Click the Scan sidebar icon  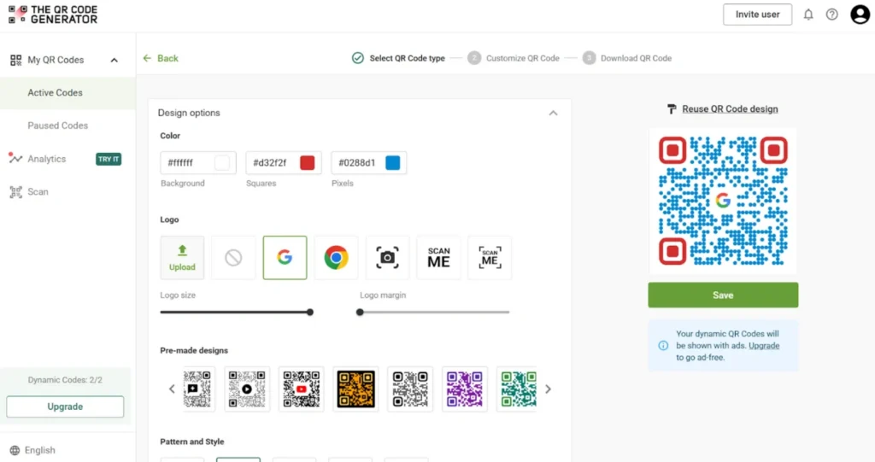[15, 192]
